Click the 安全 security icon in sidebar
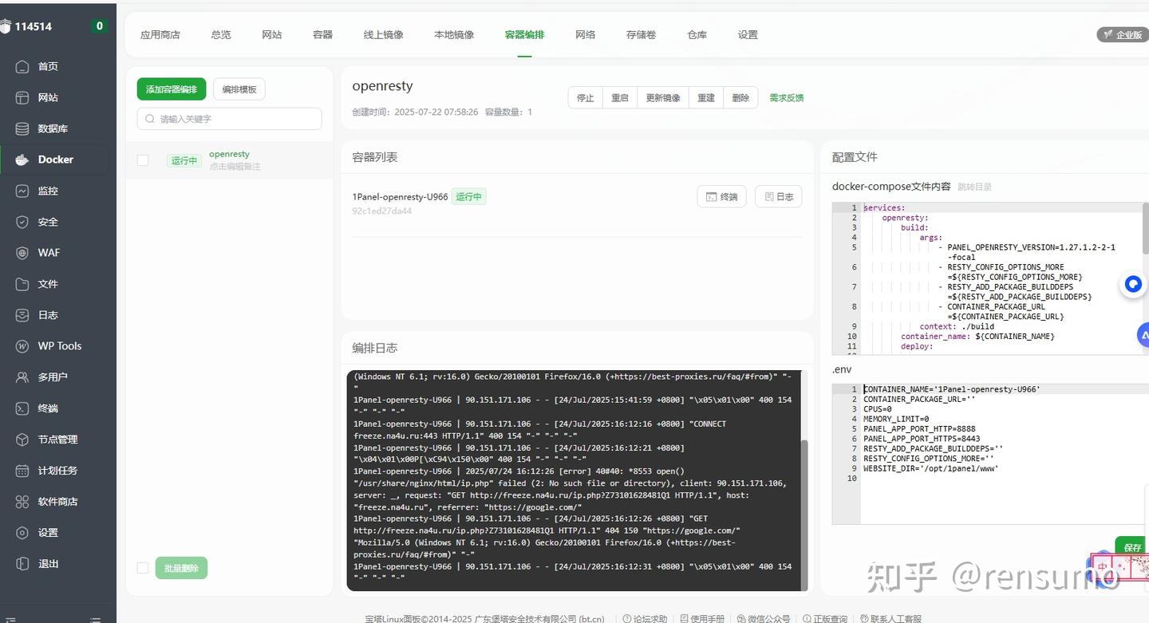Image resolution: width=1149 pixels, height=623 pixels. click(22, 221)
